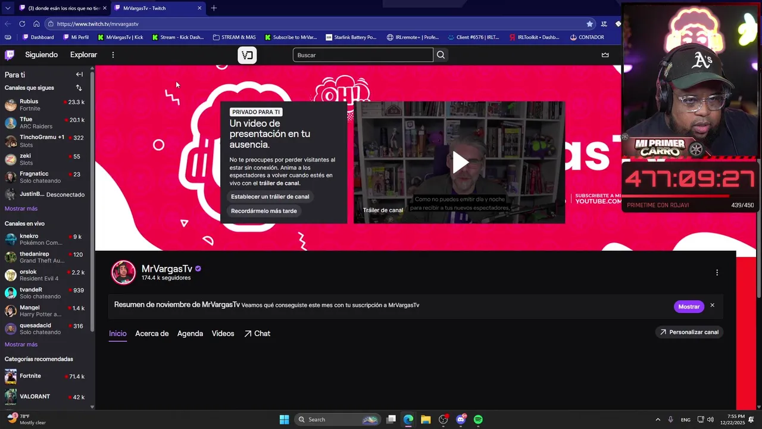Open the browser tab list dropdown
The image size is (762, 429).
pyautogui.click(x=7, y=8)
